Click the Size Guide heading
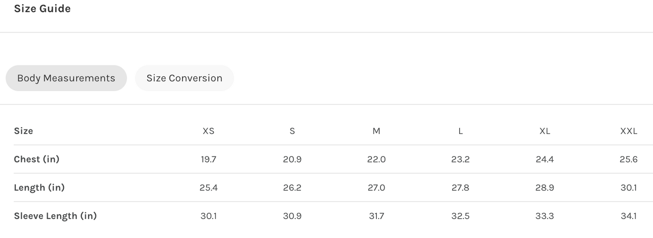This screenshot has width=653, height=238. pos(42,9)
